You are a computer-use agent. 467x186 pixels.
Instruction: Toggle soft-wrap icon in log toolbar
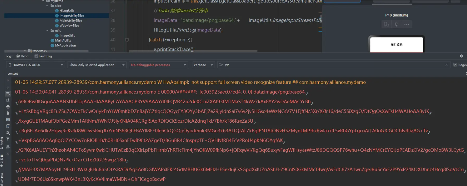tap(8, 94)
